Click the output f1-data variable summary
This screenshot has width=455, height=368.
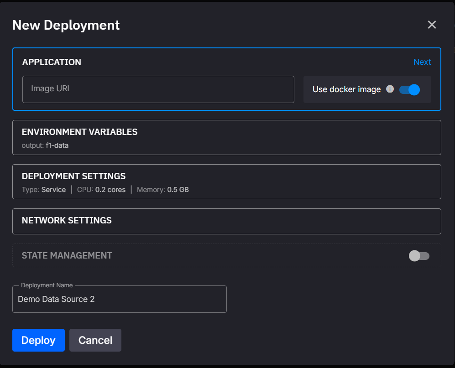(x=45, y=146)
